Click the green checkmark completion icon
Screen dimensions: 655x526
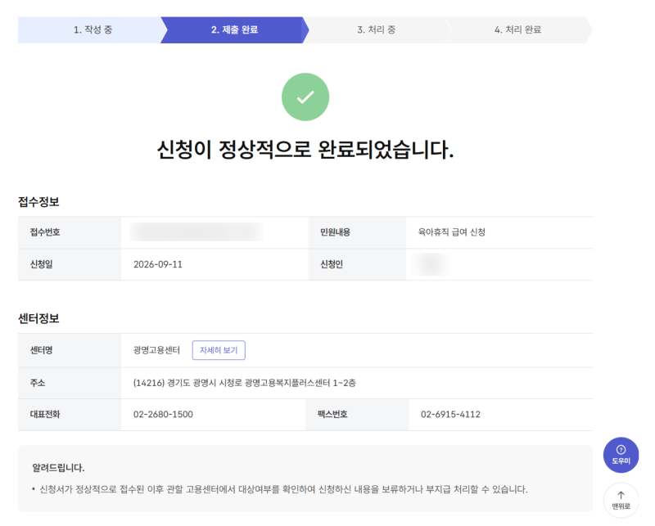tap(305, 97)
